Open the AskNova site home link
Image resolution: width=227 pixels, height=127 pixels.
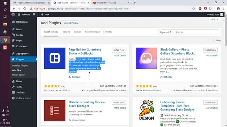[x=24, y=14]
